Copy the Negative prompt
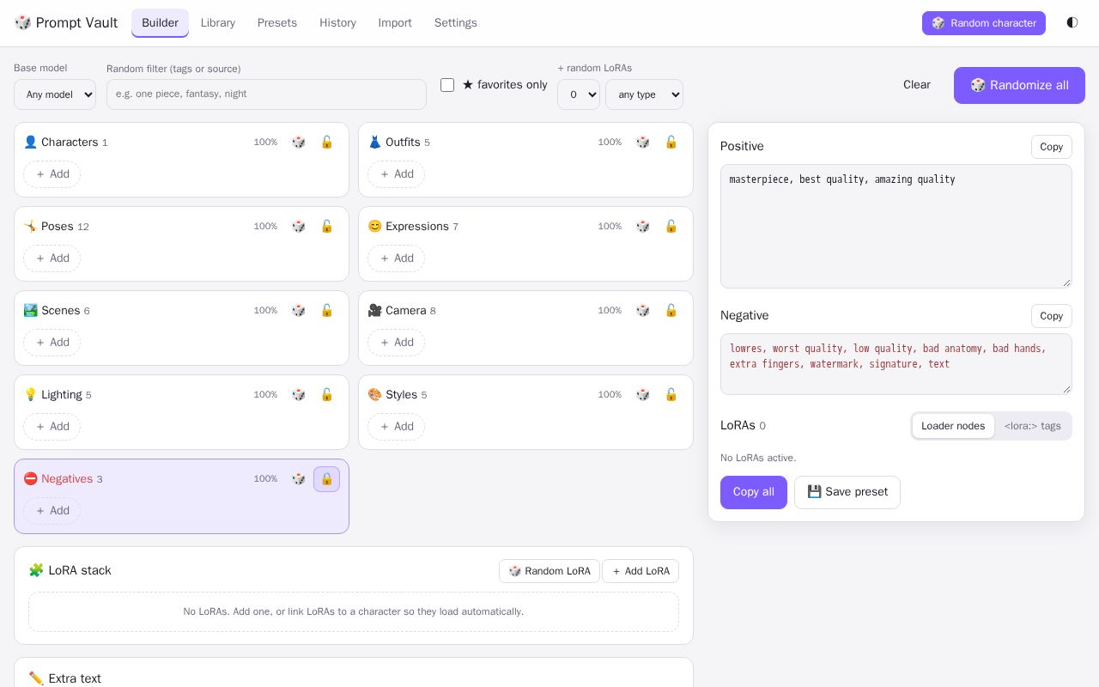 (1052, 316)
